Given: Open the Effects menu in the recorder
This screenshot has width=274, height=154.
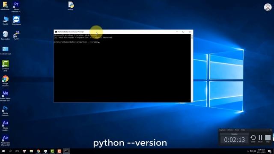Looking at the screenshot, I should pos(230,130).
